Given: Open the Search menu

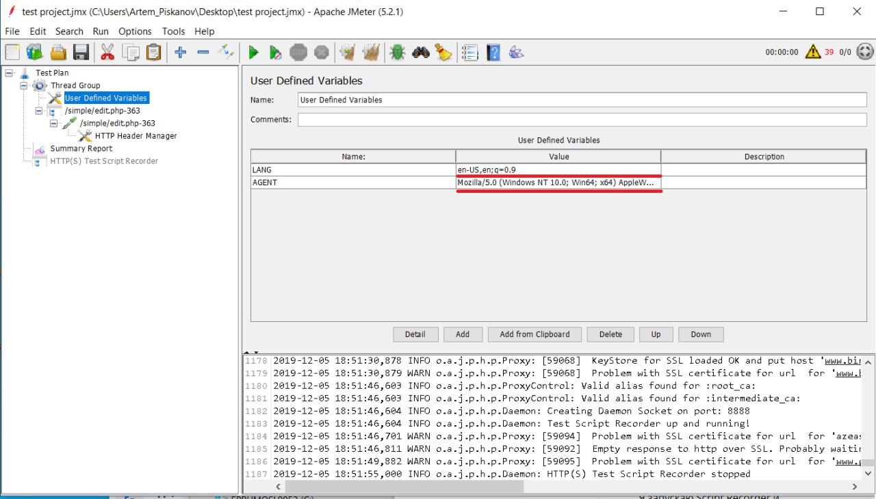Looking at the screenshot, I should [69, 31].
